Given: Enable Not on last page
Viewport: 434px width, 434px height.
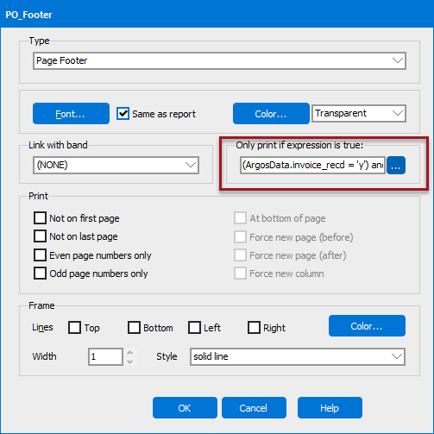Looking at the screenshot, I should (x=40, y=236).
